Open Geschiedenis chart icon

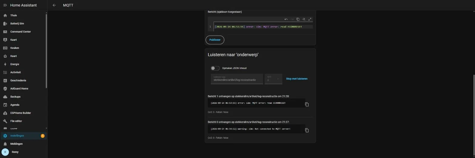point(5,81)
